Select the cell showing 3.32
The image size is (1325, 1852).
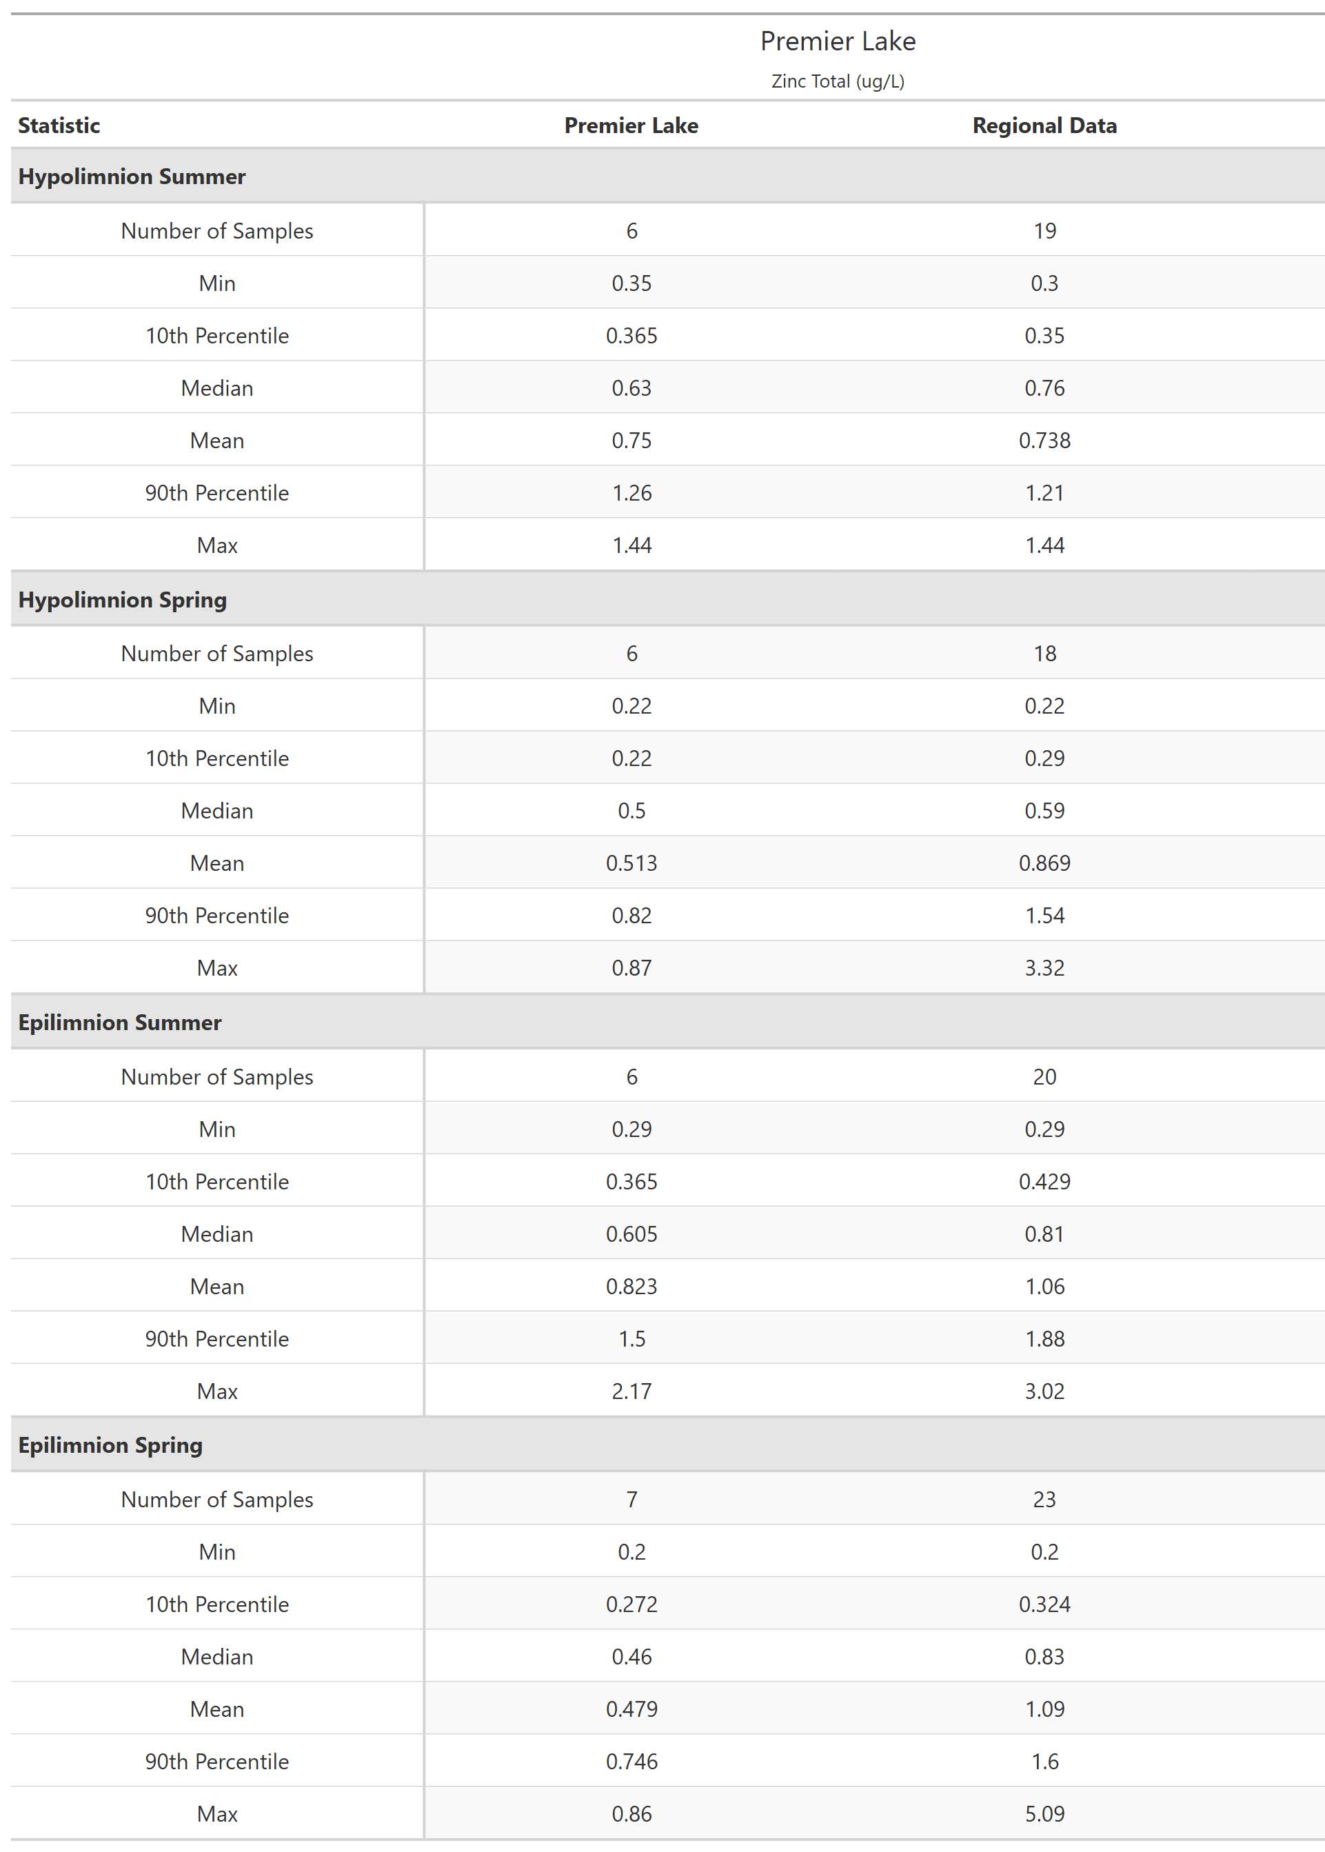(1044, 967)
